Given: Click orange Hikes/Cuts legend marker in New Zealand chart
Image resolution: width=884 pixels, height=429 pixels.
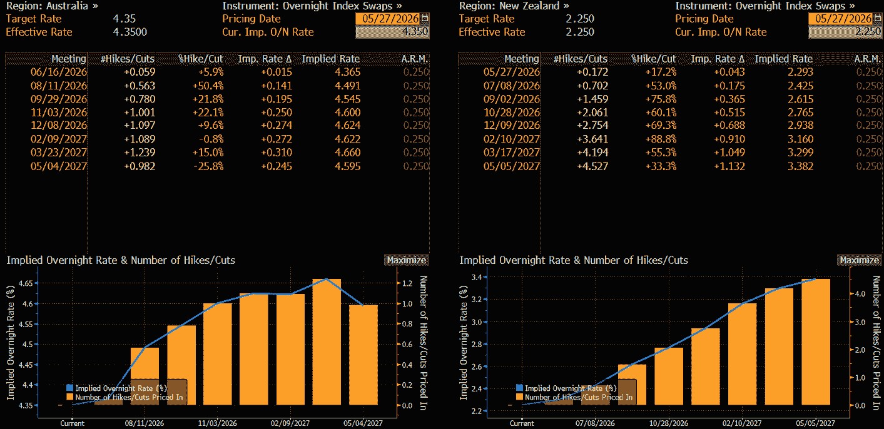Looking at the screenshot, I should (519, 397).
